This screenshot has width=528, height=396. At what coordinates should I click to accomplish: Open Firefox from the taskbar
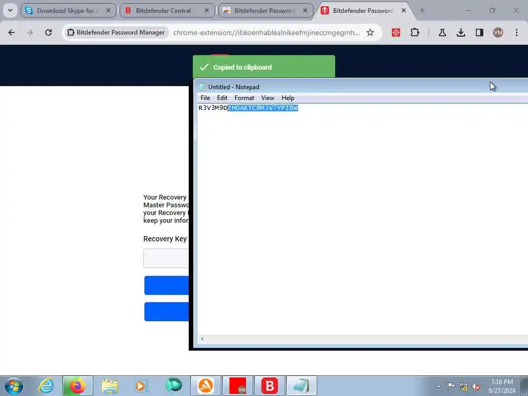[77, 386]
